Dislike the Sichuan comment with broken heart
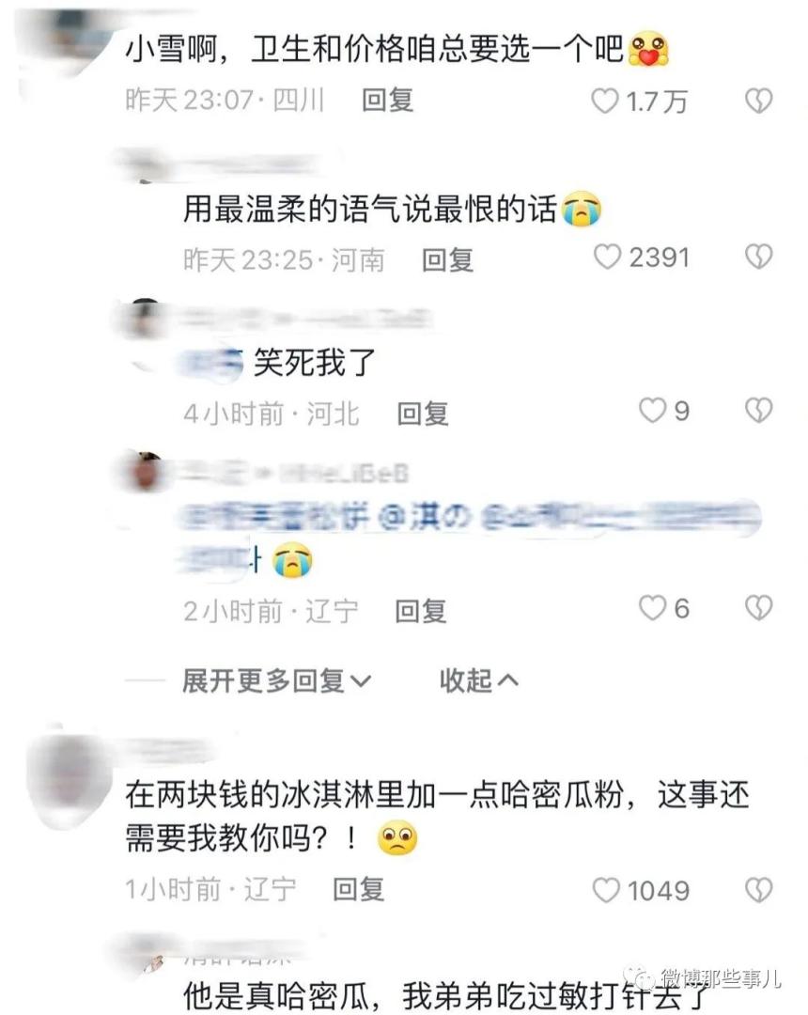This screenshot has width=808, height=1015. coord(759,101)
